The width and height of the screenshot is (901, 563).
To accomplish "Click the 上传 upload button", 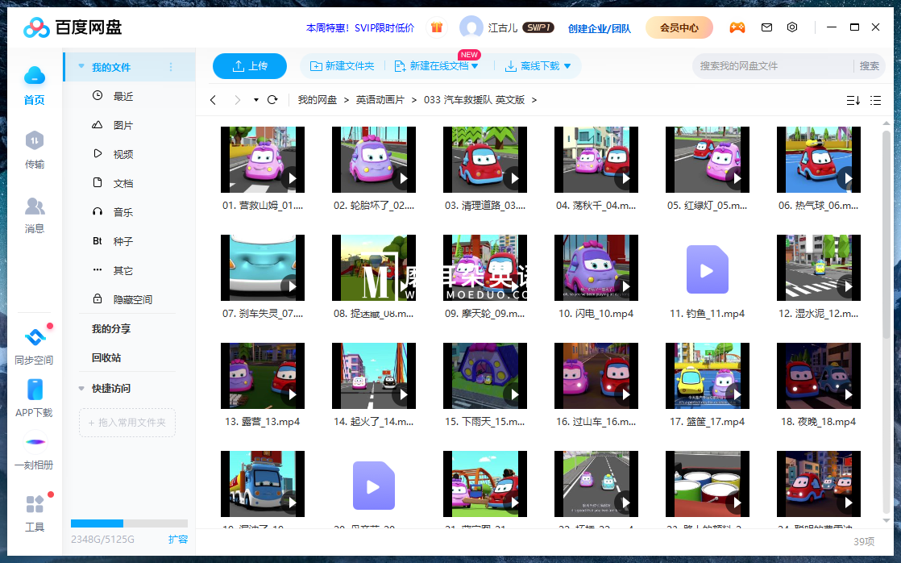I will point(250,66).
